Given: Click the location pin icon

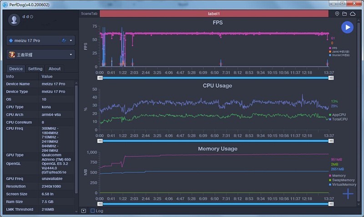Looking at the screenshot, I should (x=337, y=14).
